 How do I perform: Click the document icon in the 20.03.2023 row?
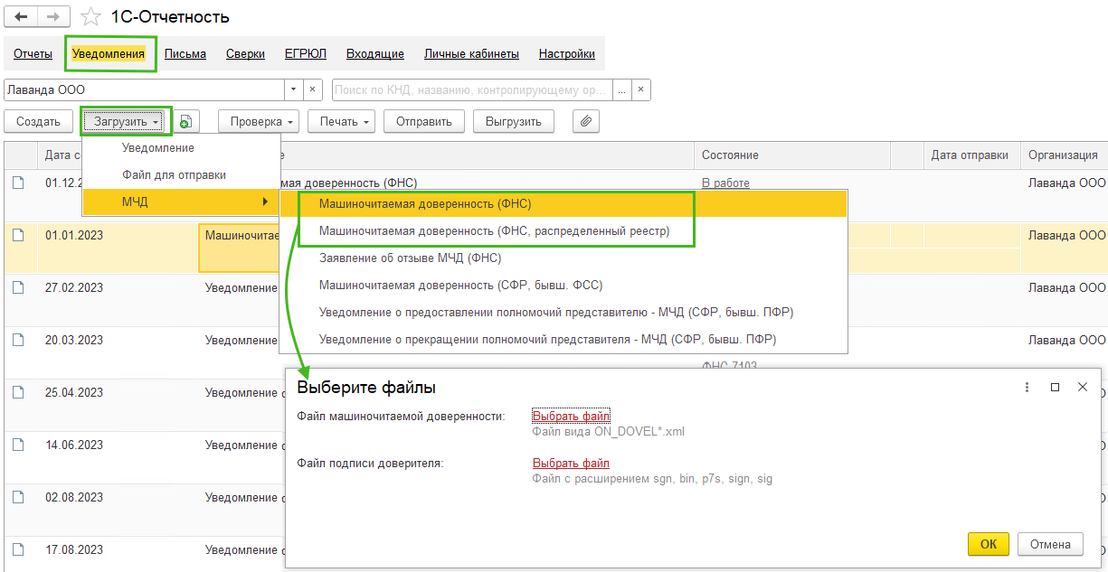coord(18,340)
